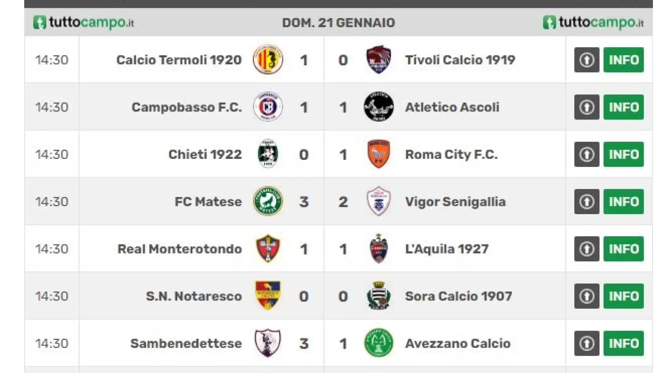Click the Tivoli Calcio 1919 team crest
This screenshot has height=373, width=664.
[x=378, y=59]
